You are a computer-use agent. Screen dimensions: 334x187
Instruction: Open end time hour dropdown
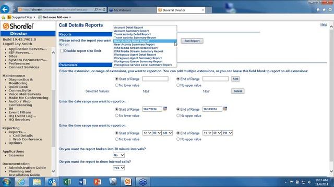(x=207, y=133)
